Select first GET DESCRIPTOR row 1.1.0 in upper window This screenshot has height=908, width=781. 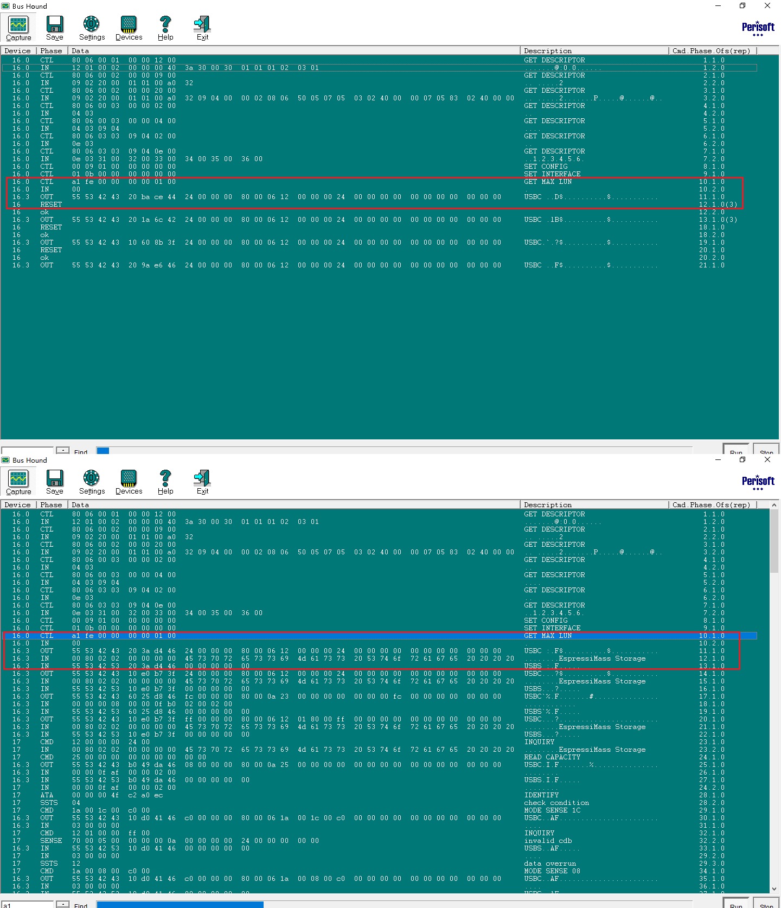(379, 60)
